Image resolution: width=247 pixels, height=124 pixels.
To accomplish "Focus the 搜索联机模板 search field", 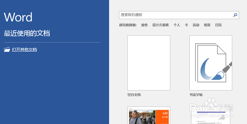I will coord(179,15).
